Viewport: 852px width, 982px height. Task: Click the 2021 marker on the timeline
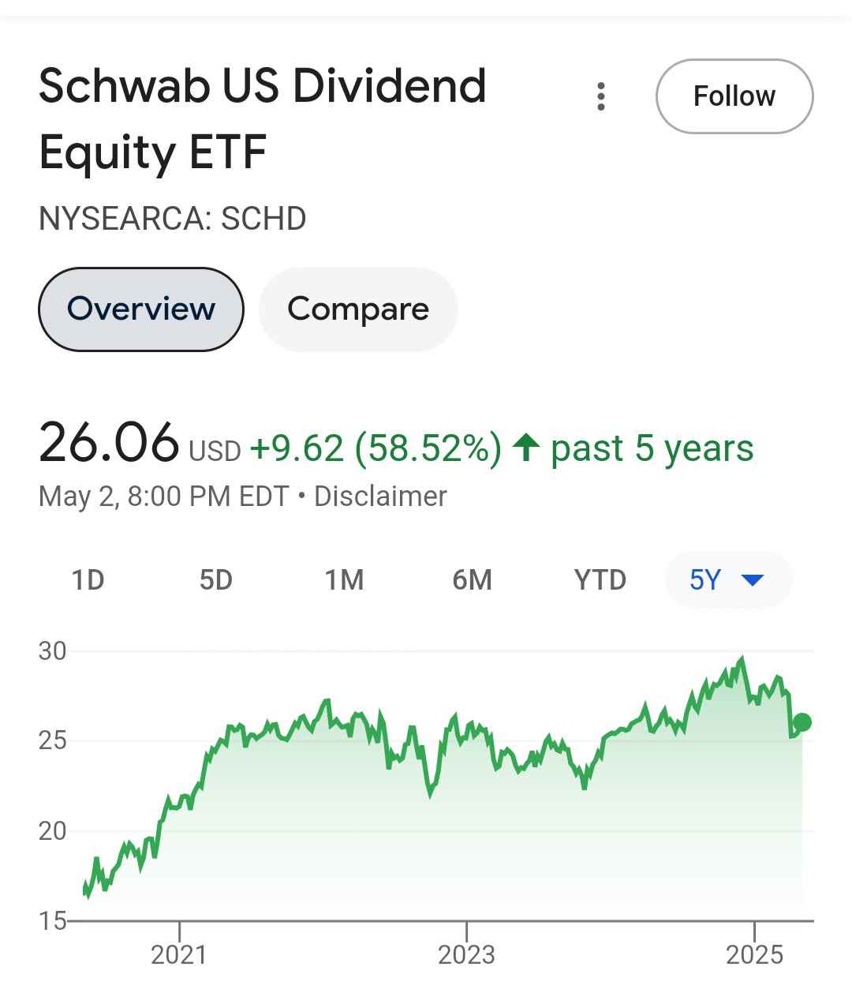(179, 954)
